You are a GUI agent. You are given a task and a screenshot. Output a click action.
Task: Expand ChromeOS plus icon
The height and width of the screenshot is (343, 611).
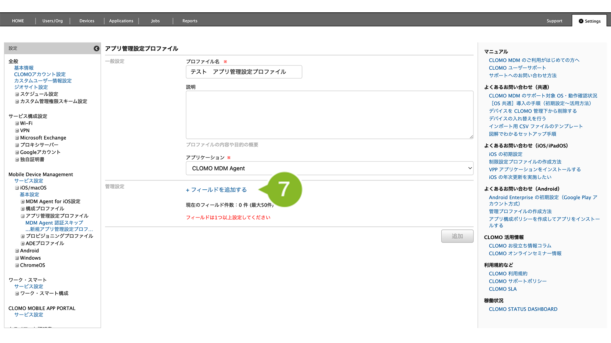(17, 265)
